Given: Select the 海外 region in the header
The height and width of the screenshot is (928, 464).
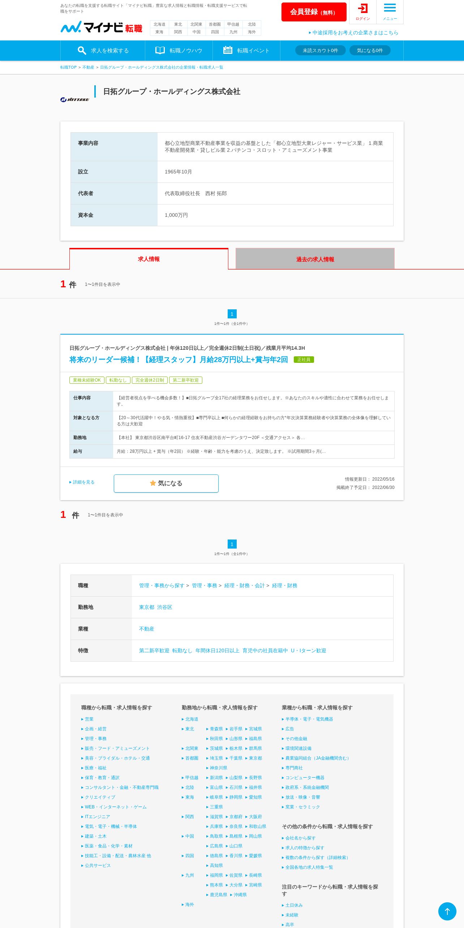Looking at the screenshot, I should coord(252,32).
